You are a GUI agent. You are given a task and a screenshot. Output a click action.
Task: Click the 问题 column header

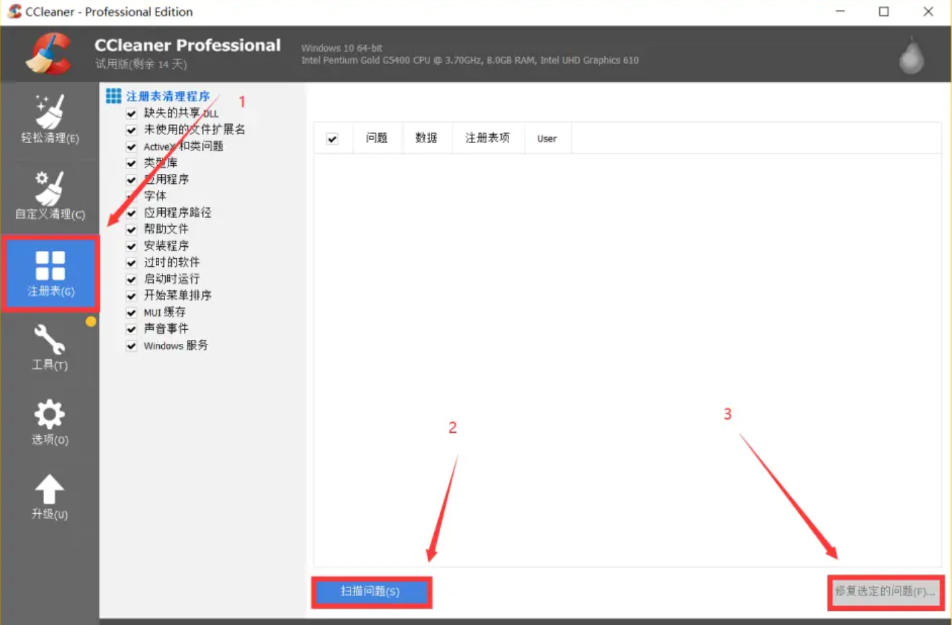click(377, 138)
